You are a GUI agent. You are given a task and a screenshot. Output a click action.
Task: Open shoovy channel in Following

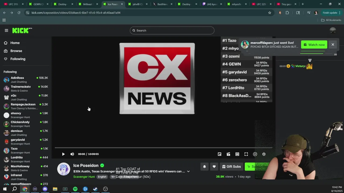click(x=26, y=115)
